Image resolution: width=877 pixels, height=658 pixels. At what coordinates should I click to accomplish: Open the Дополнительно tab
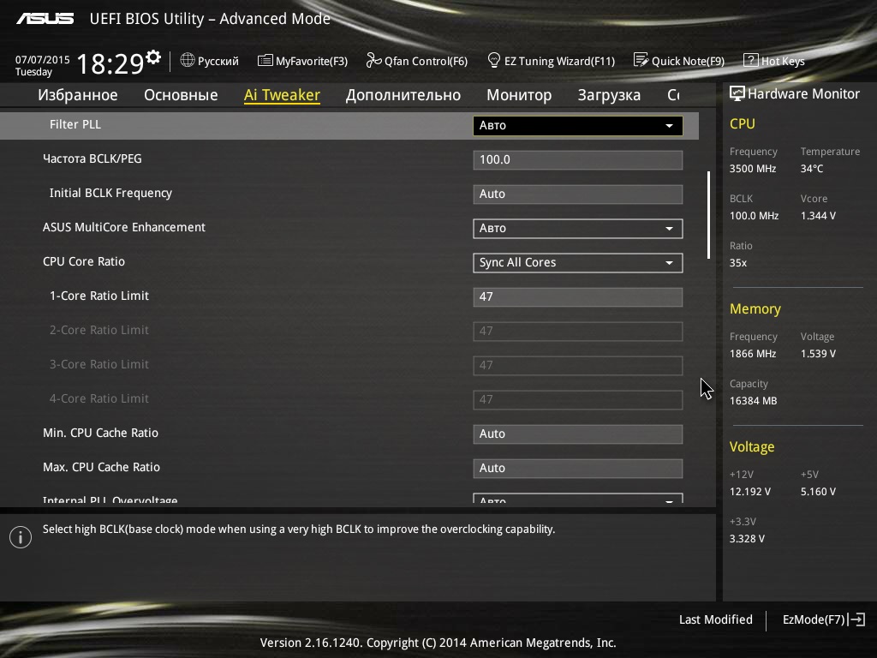pyautogui.click(x=403, y=95)
